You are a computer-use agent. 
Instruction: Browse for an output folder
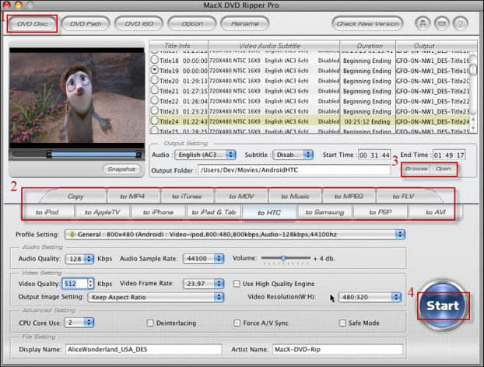click(x=416, y=169)
